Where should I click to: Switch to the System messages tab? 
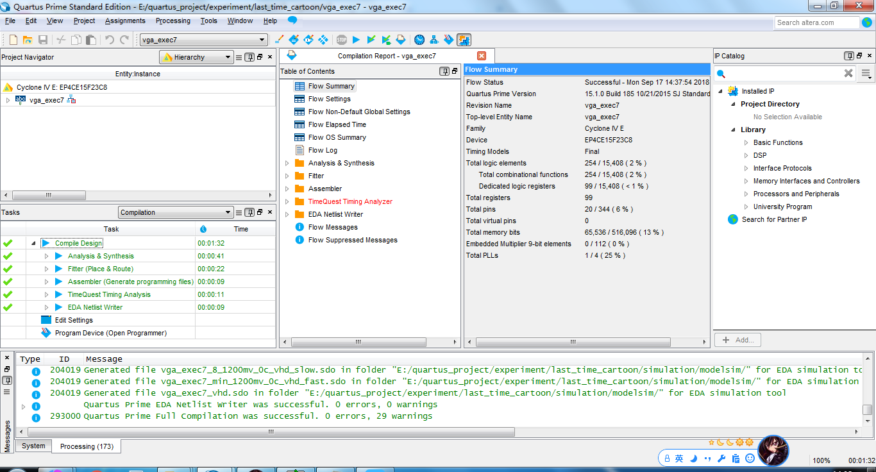pos(33,446)
